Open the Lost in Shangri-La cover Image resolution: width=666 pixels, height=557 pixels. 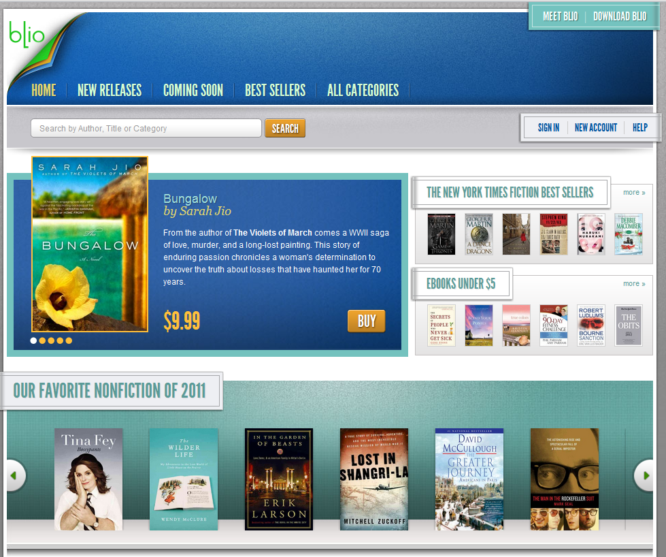point(373,479)
